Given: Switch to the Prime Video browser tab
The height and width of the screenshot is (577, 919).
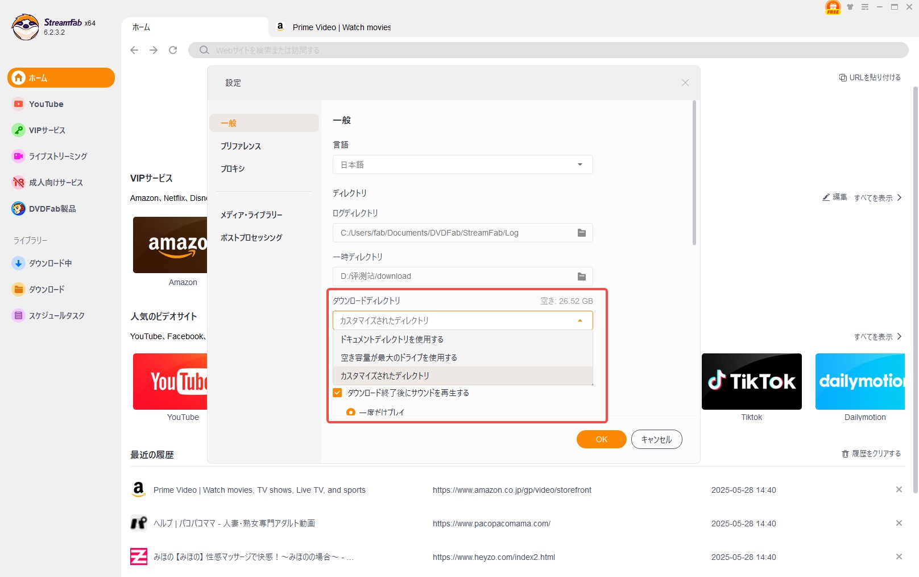Looking at the screenshot, I should [334, 27].
